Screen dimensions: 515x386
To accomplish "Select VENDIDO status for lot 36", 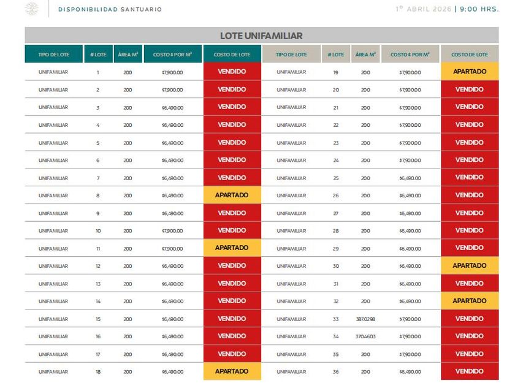I will (x=470, y=371).
